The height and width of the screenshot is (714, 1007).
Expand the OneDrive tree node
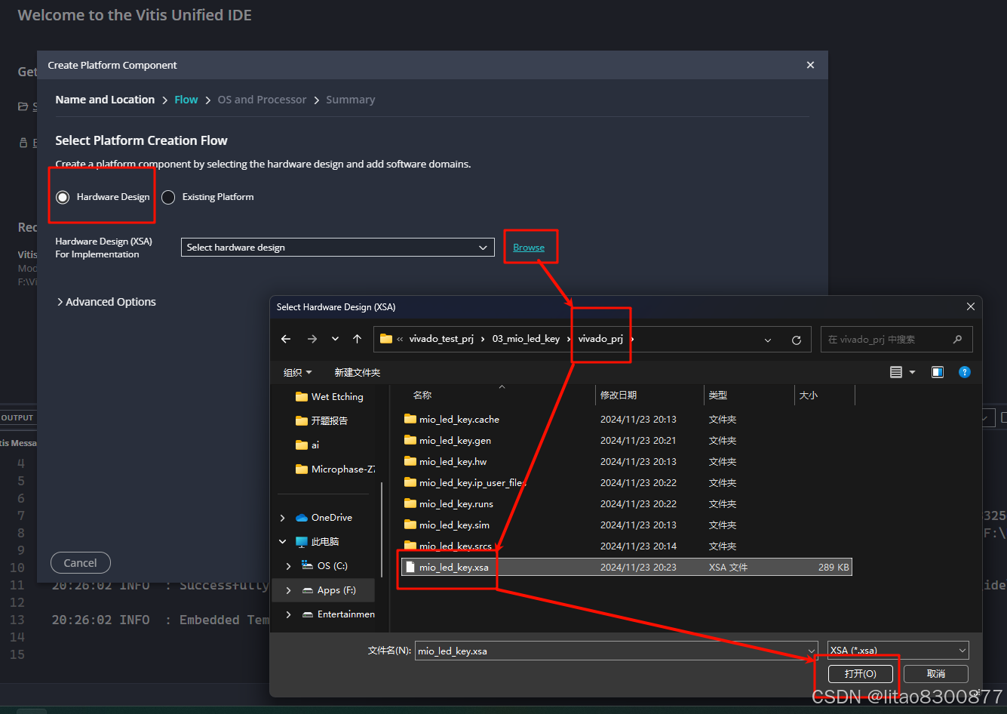283,518
